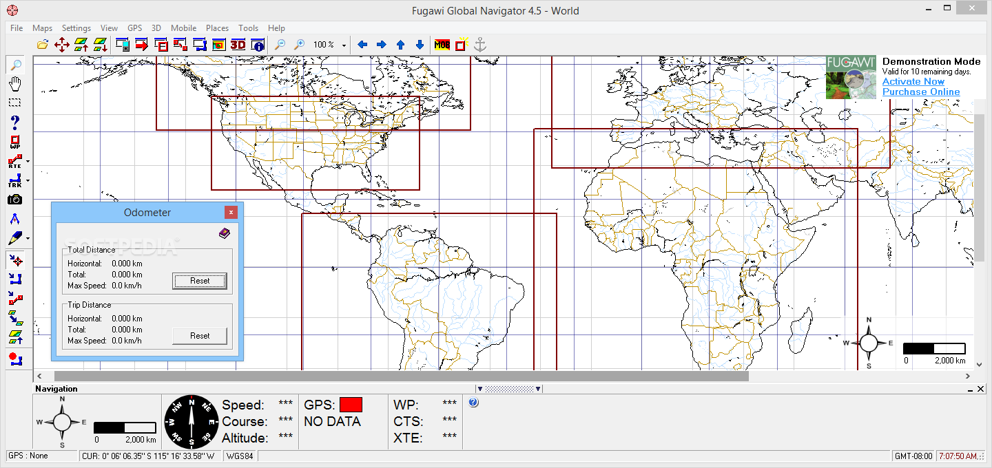
Task: Click the horizontal scrollbar left arrow
Action: (39, 376)
